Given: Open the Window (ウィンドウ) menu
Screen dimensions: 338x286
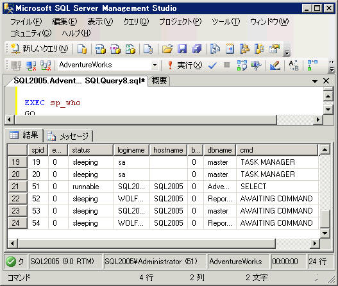Looking at the screenshot, I should click(269, 22).
